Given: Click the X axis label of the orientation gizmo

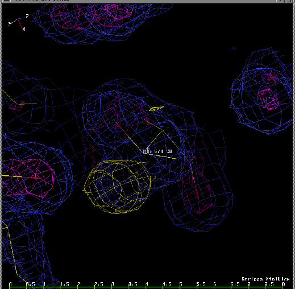Looking at the screenshot, I should tap(24, 29).
